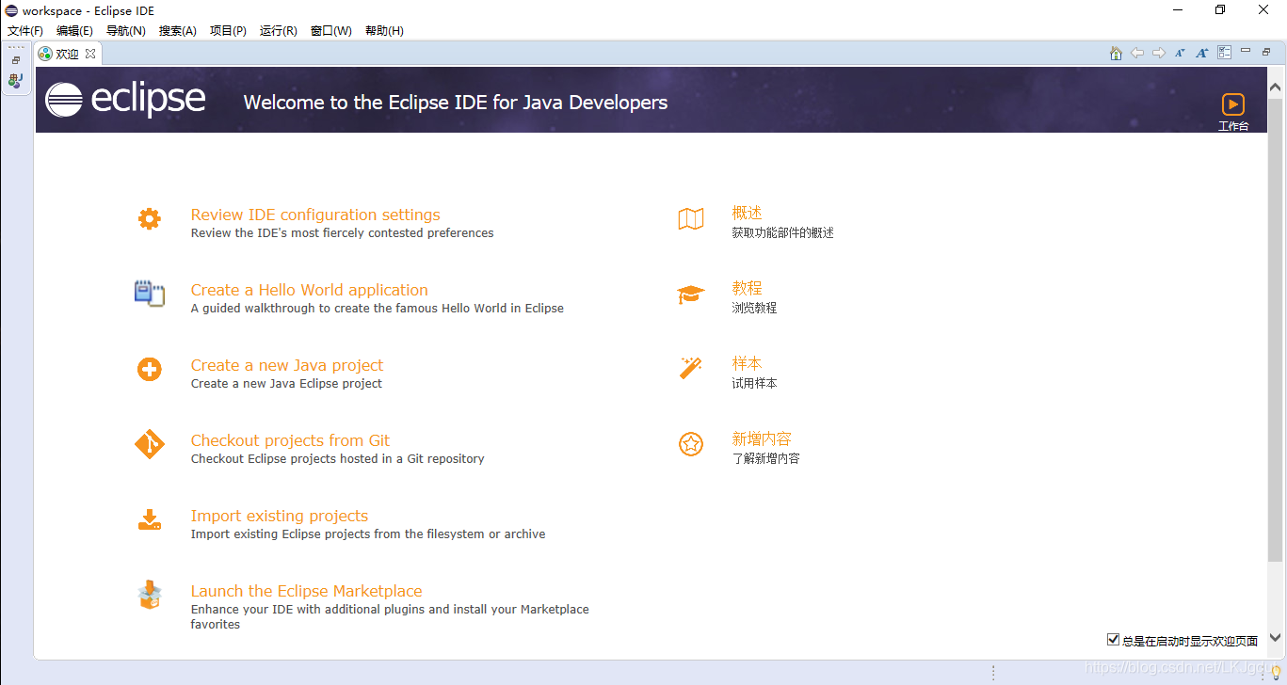1287x685 pixels.
Task: Click the text 'Import existing Eclipse projects from the filesystem or archive'
Action: [368, 534]
